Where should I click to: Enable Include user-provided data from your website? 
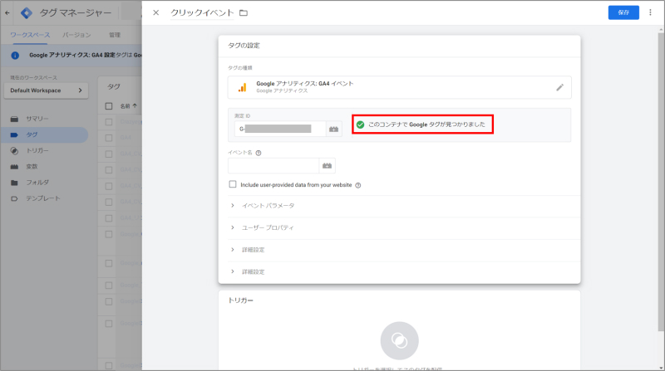coord(233,184)
